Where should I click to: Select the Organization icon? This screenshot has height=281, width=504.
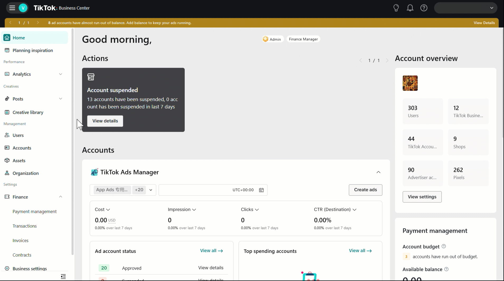[x=7, y=173]
